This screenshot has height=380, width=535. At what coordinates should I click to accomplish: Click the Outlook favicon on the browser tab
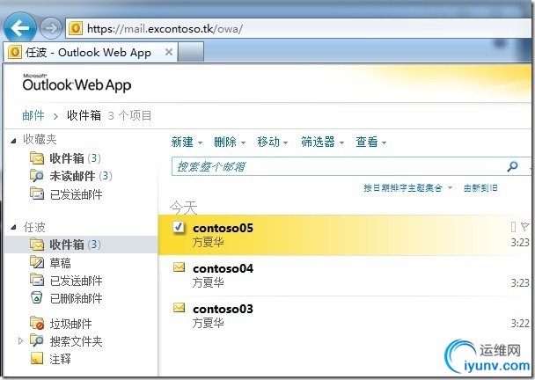point(15,52)
